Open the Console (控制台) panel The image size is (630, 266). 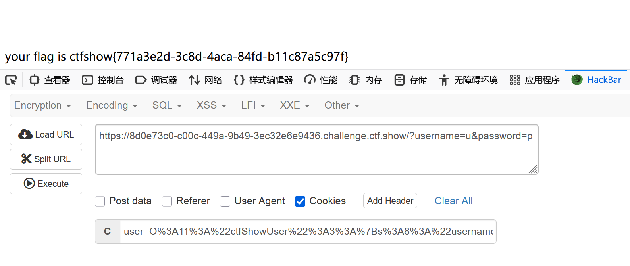click(x=103, y=80)
